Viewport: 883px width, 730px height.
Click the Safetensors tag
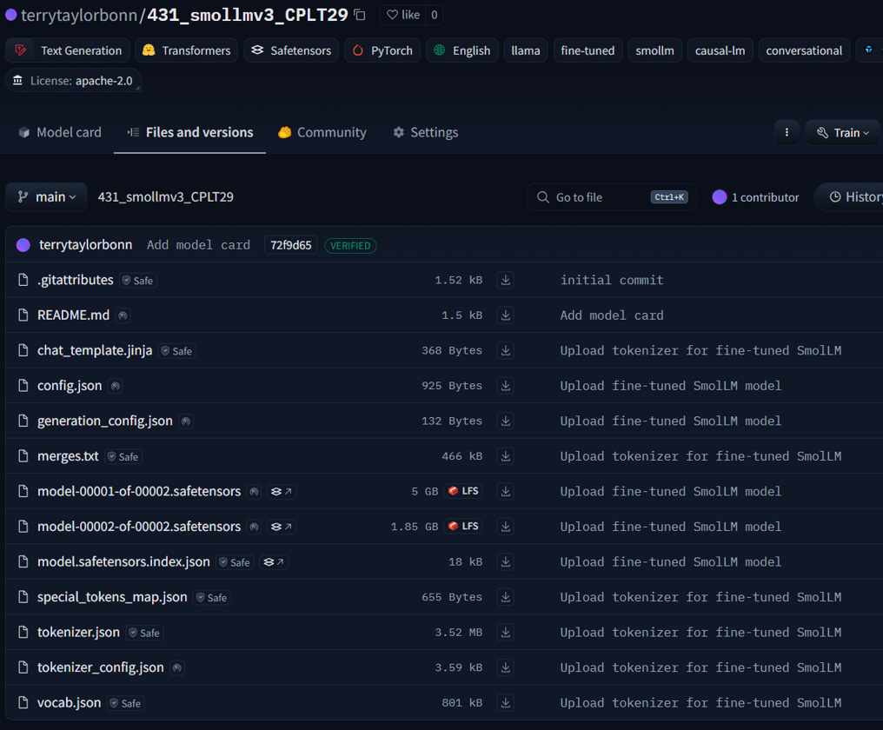(291, 50)
